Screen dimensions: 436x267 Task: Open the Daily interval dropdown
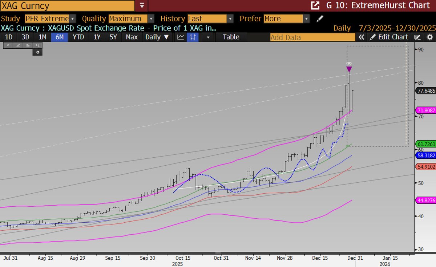coord(157,37)
